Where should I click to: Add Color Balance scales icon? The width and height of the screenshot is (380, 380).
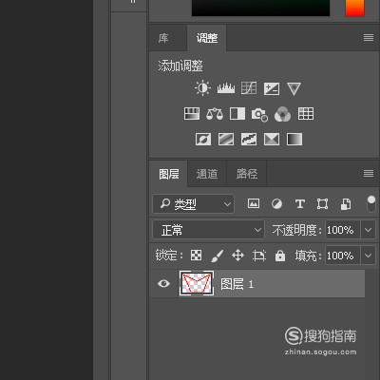click(x=215, y=114)
